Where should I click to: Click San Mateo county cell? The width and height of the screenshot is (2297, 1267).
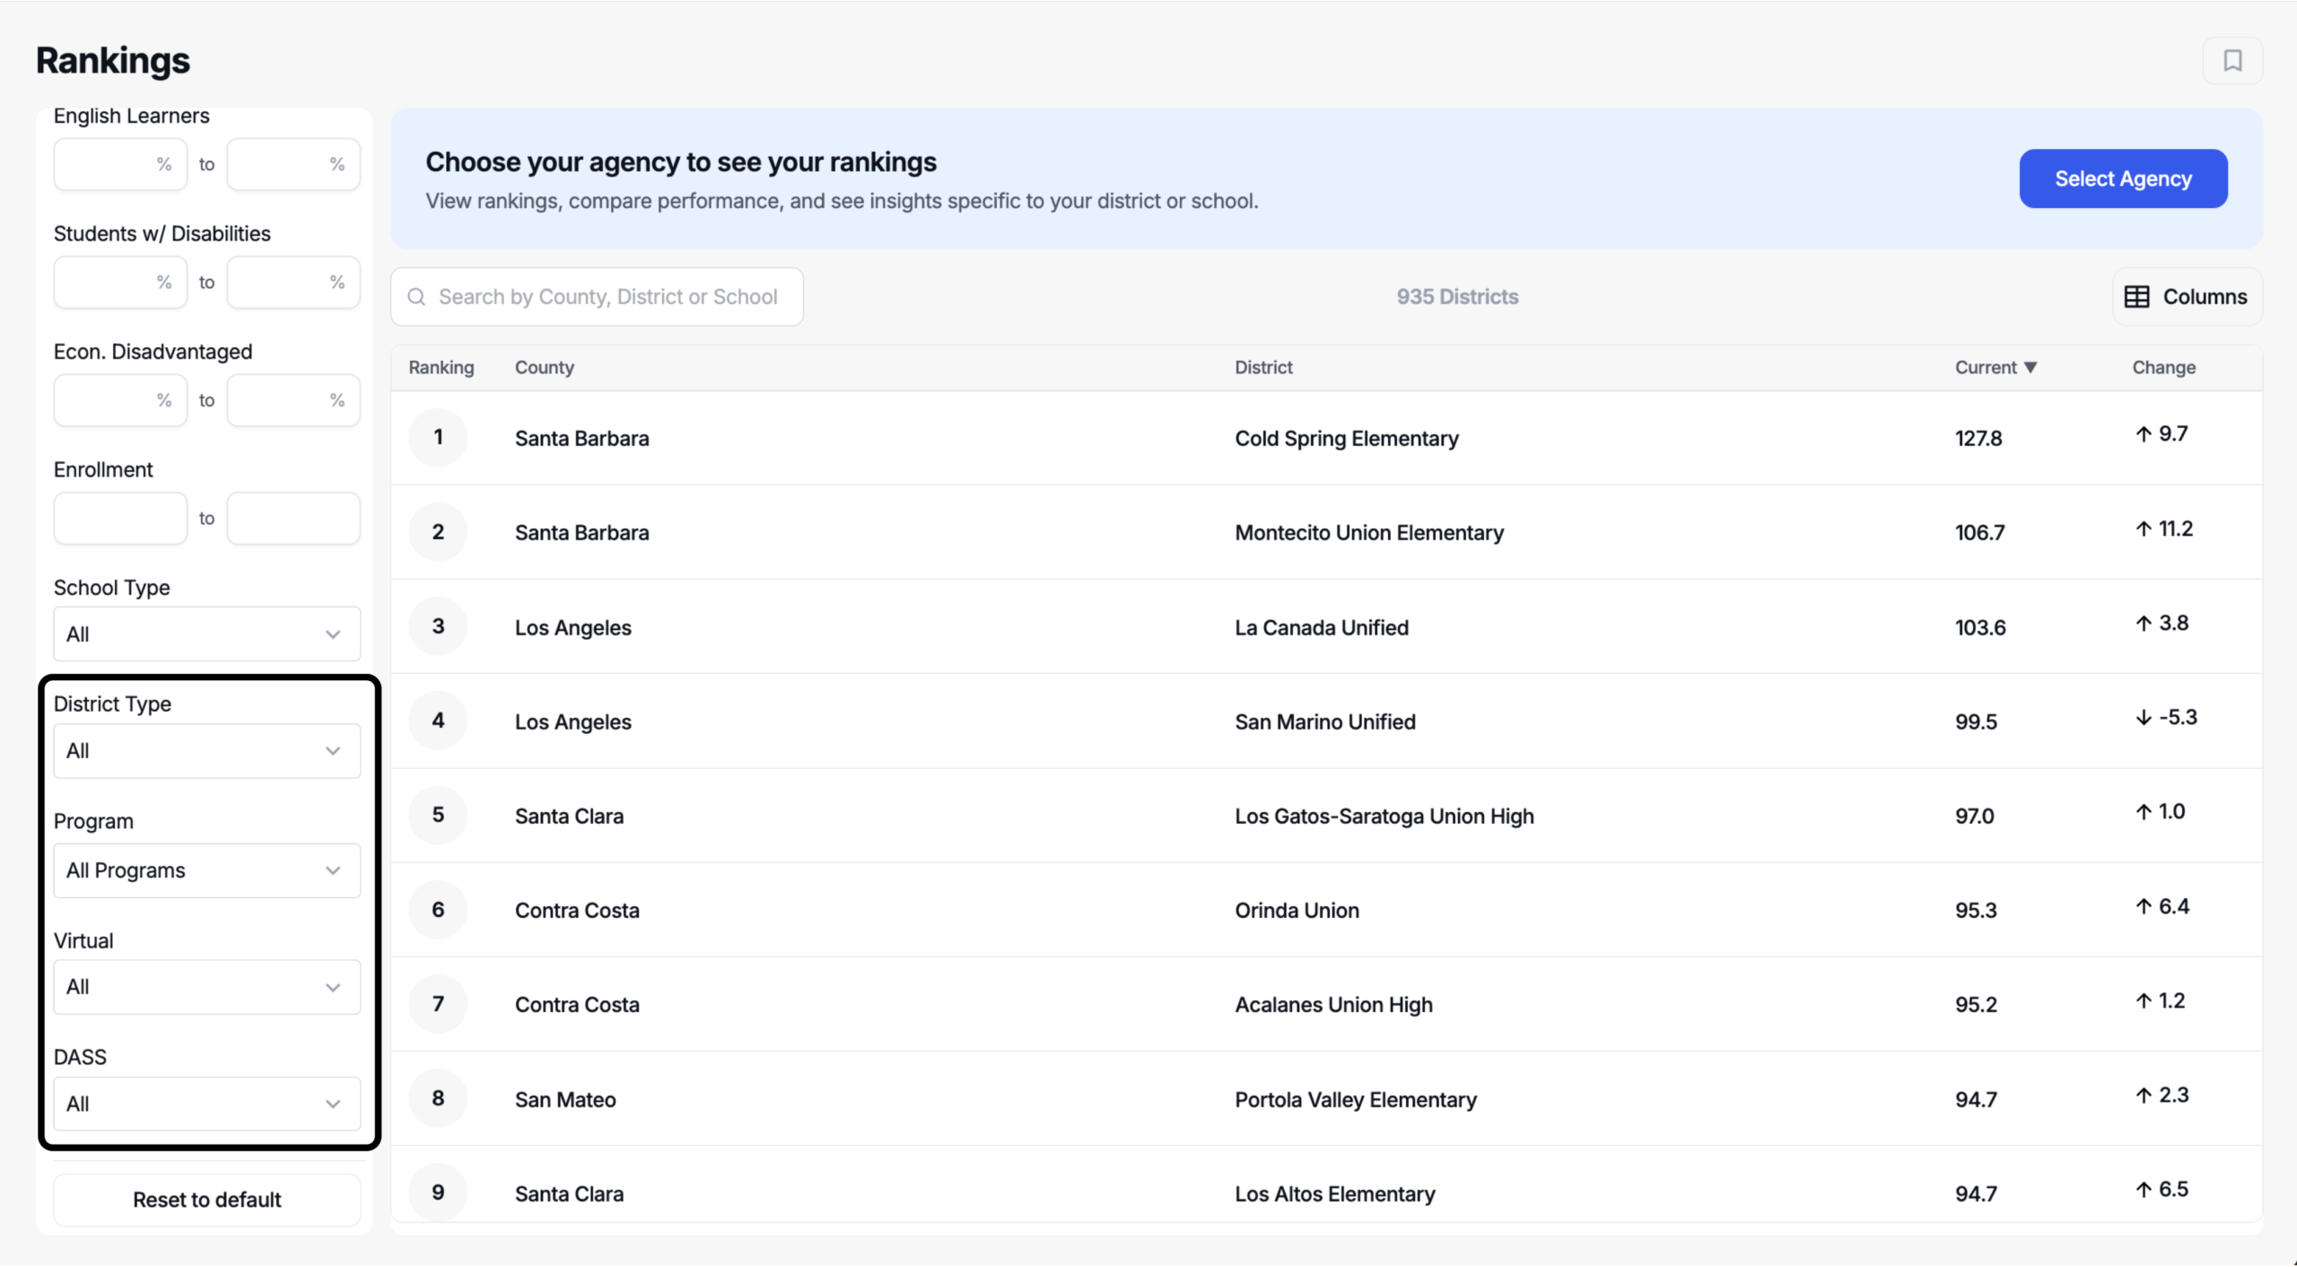[565, 1100]
